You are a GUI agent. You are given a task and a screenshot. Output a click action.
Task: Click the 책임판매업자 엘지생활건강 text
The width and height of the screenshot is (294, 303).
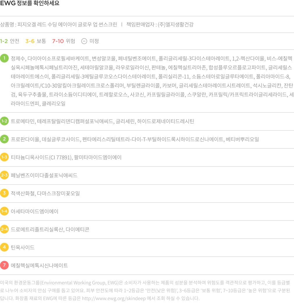tap(160, 24)
